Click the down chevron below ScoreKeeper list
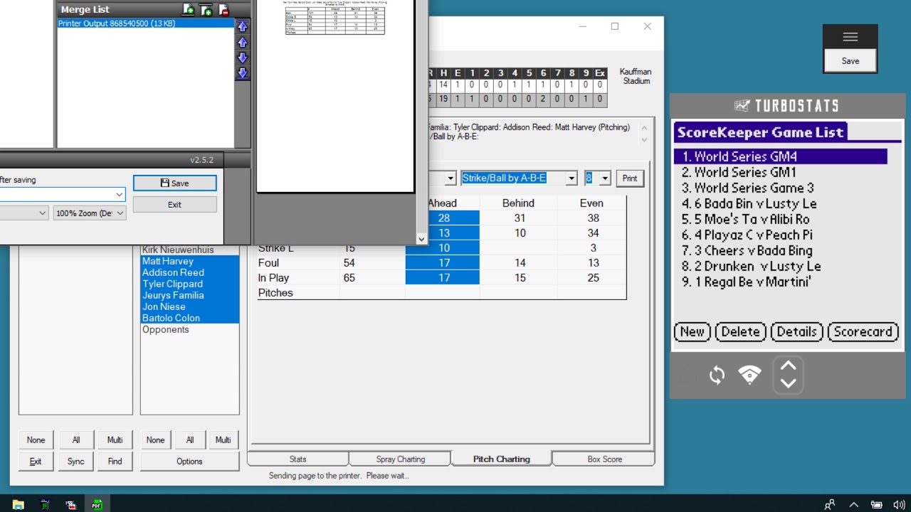This screenshot has height=512, width=911. coord(788,383)
